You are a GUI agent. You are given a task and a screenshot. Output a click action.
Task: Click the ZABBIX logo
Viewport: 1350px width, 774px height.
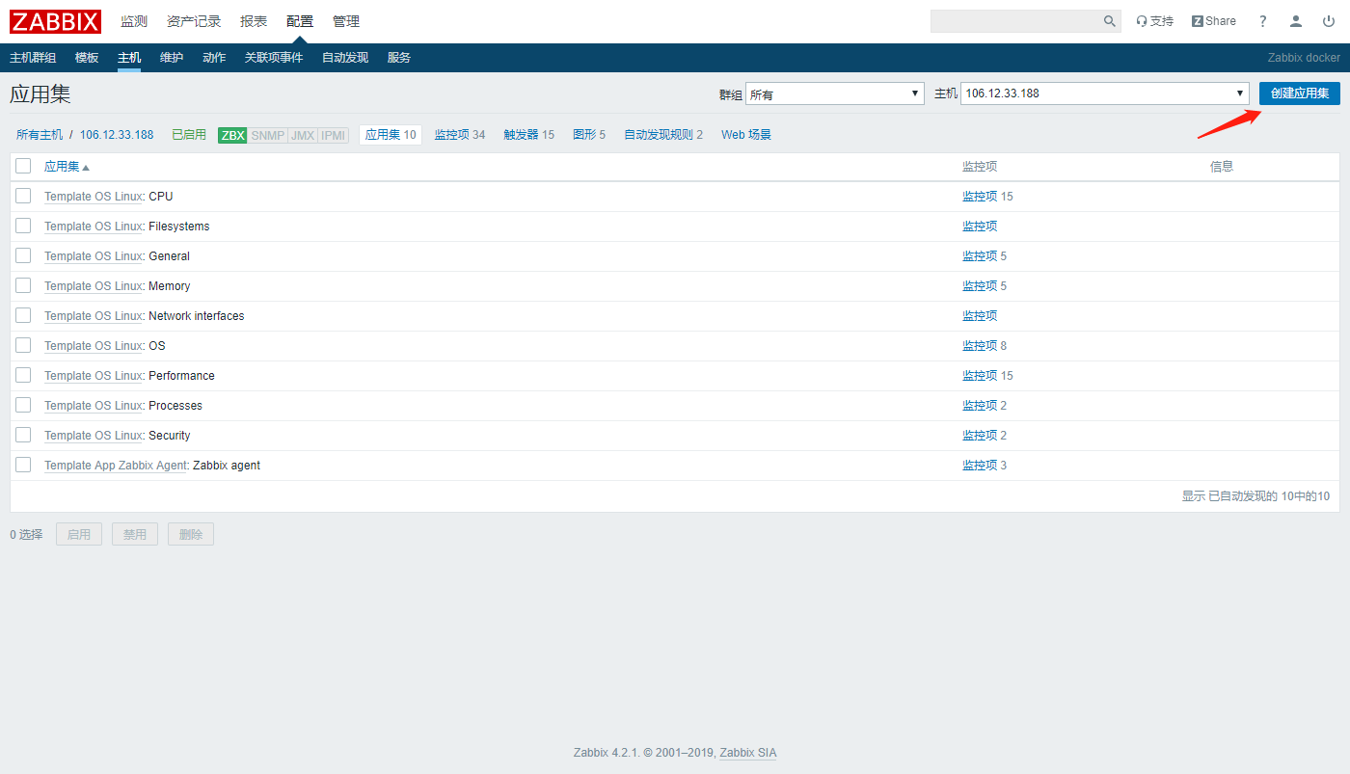coord(55,21)
